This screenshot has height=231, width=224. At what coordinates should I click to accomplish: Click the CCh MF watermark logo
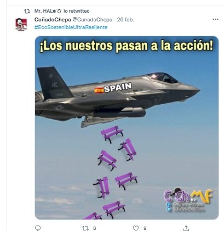tap(188, 200)
